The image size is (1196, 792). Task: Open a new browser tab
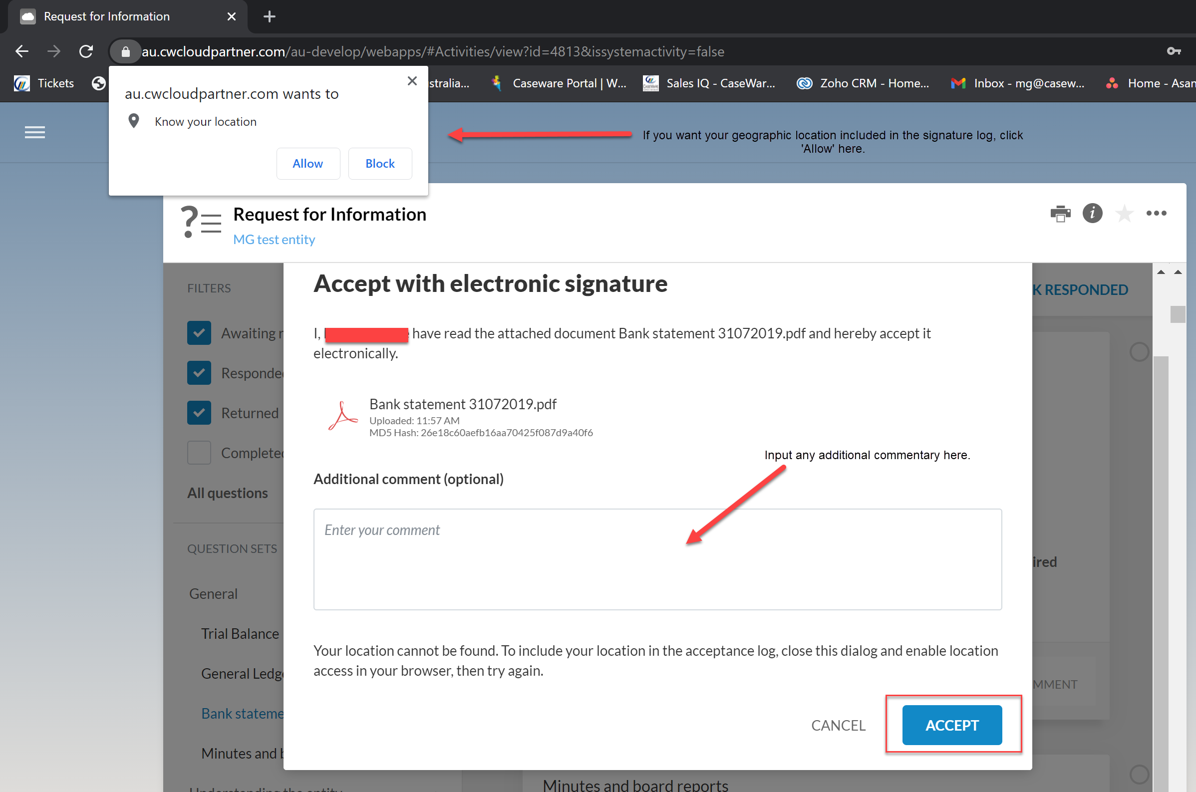pyautogui.click(x=269, y=16)
